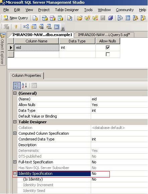This screenshot has height=194, width=148.
Task: Sort properties alphabetically with A-Z icon
Action: (24, 86)
